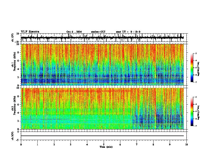Click the log(PSD) label beside ch.2 colorbar

coord(199,112)
